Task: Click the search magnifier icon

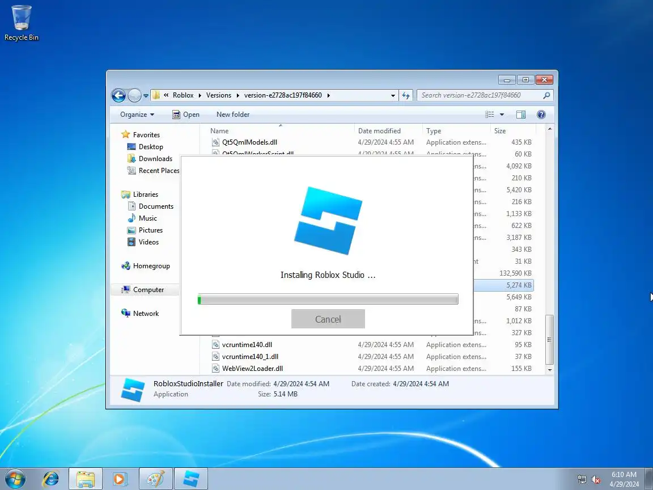Action: (x=546, y=95)
